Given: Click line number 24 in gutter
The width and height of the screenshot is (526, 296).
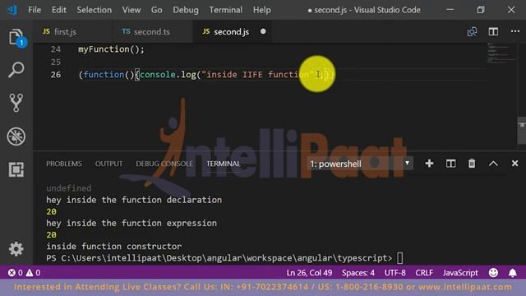Looking at the screenshot, I should point(56,49).
